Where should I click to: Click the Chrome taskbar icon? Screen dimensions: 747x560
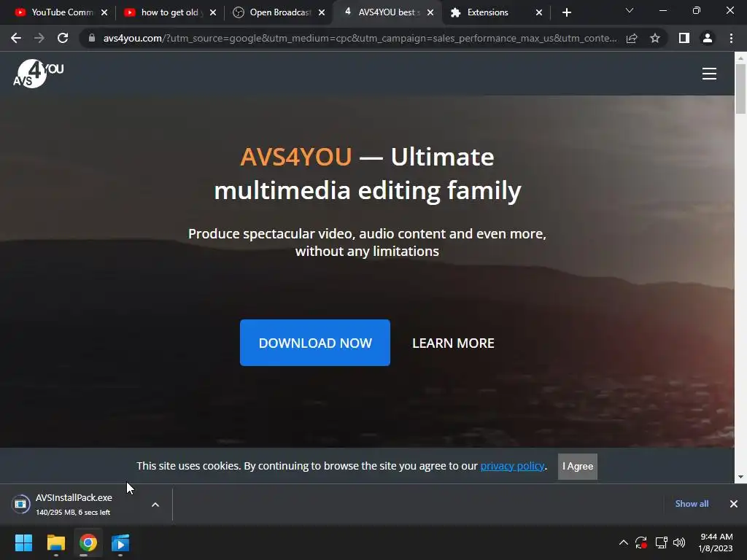[88, 542]
